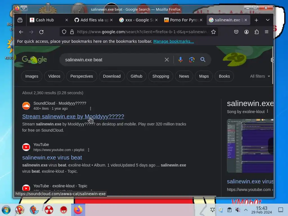Bookmark this page with the star icon
The height and width of the screenshot is (216, 288).
pos(213,32)
